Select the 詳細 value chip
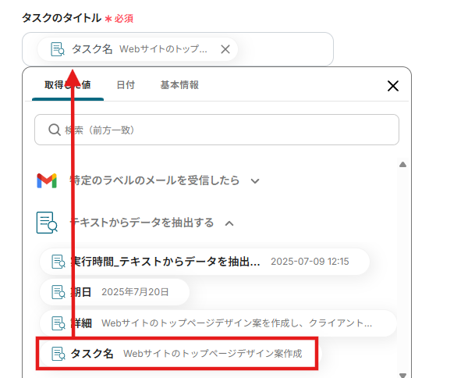This screenshot has height=378, width=475. 218,323
